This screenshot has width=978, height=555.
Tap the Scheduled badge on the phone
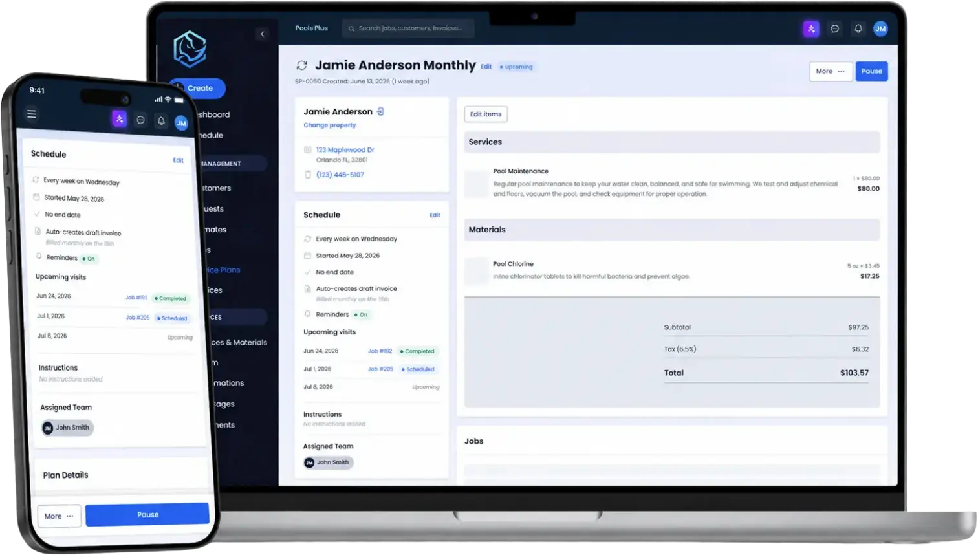click(172, 318)
